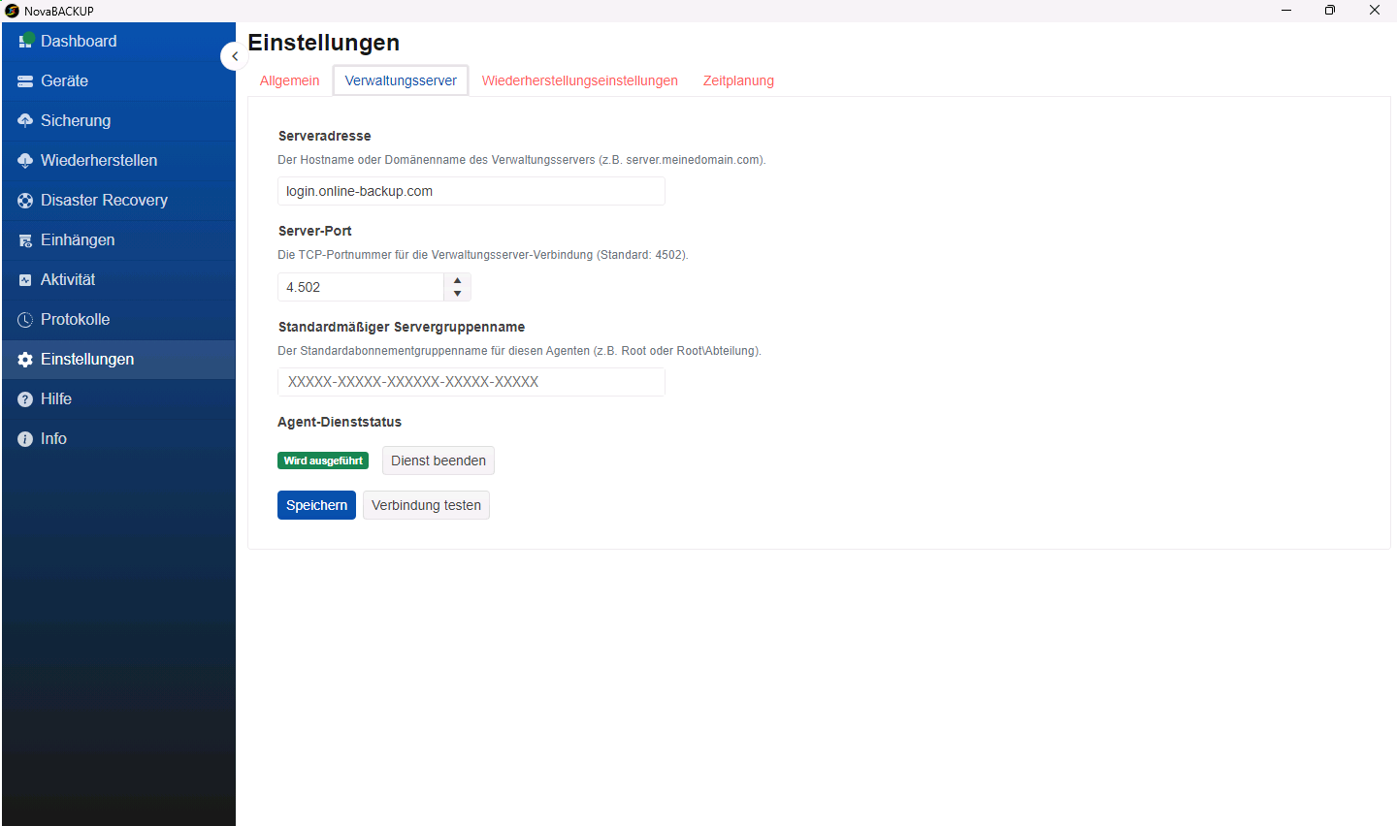Select the Verwaltungsserver tab

401,80
